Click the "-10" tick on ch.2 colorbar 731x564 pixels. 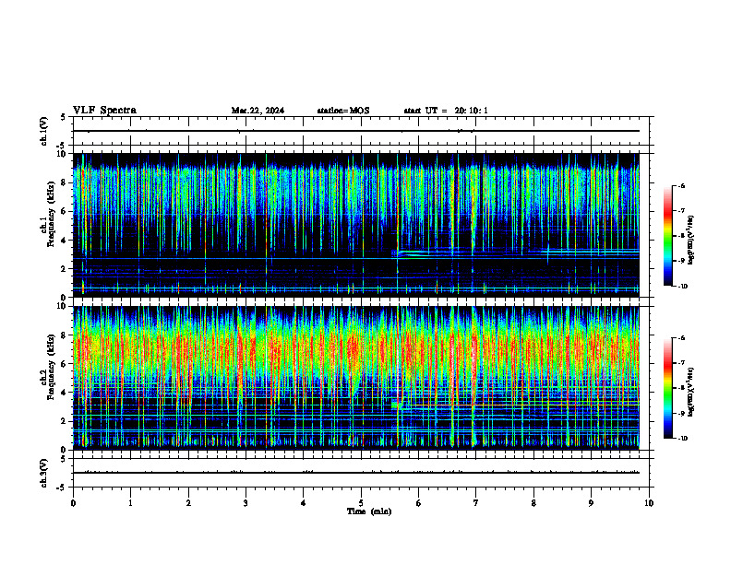click(x=682, y=439)
